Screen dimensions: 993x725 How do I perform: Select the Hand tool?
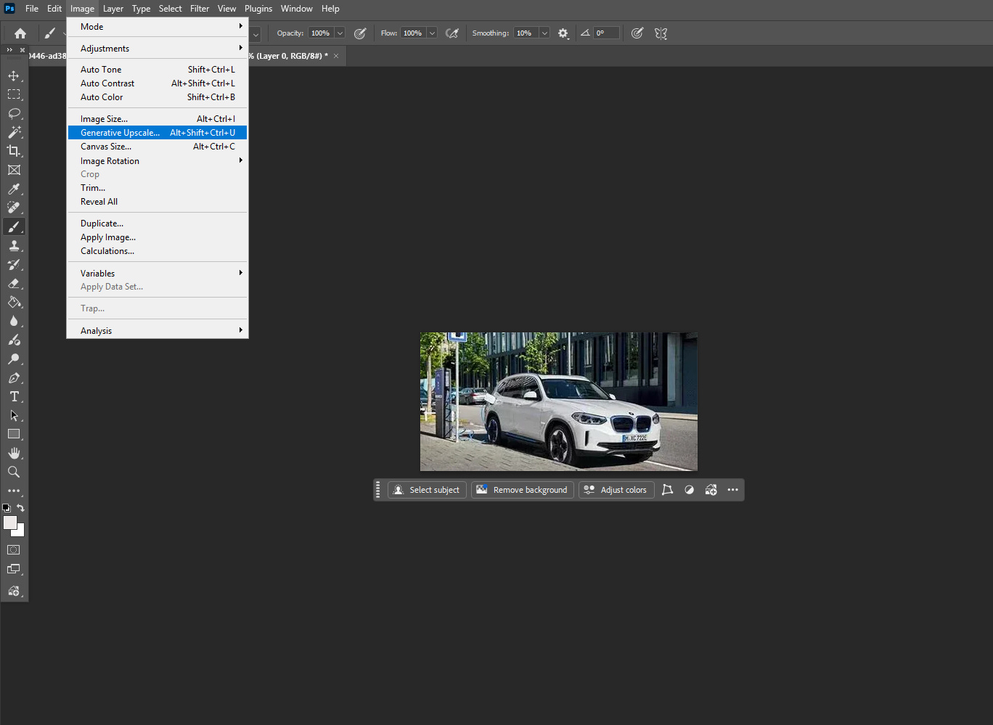coord(14,453)
